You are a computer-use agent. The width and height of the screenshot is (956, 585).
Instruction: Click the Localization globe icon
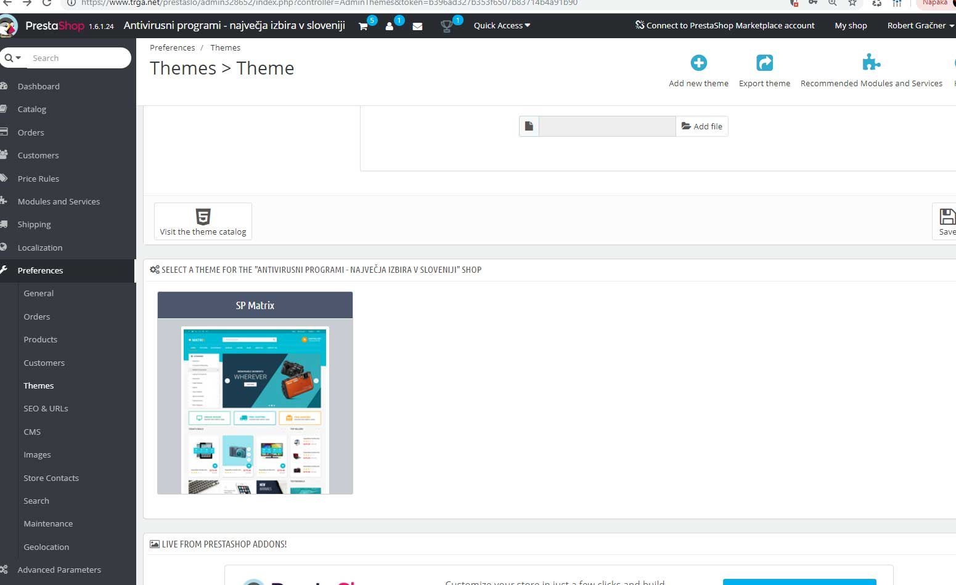(x=4, y=248)
